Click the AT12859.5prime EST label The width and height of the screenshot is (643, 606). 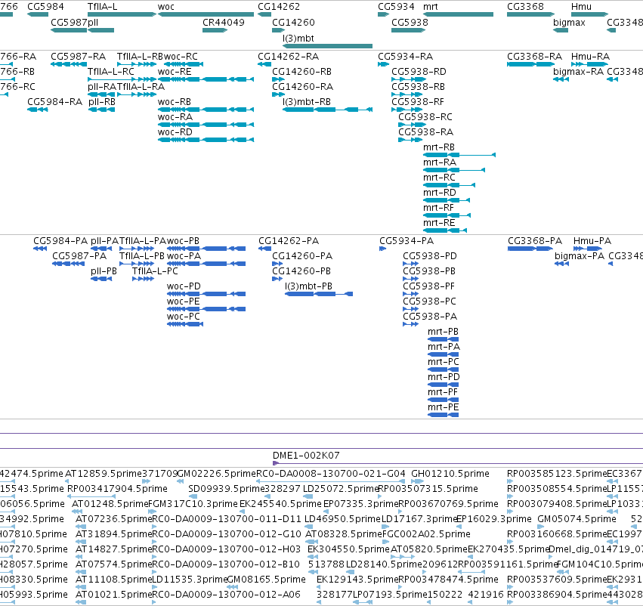(103, 474)
